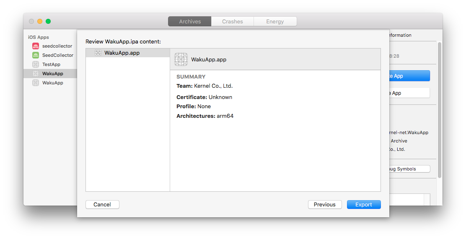Go back with the Previous button
Image resolution: width=466 pixels, height=239 pixels.
[324, 204]
